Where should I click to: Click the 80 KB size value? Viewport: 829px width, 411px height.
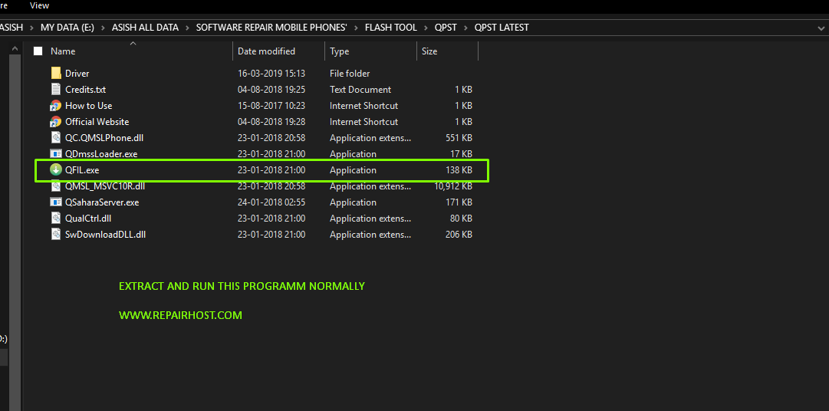(x=462, y=218)
